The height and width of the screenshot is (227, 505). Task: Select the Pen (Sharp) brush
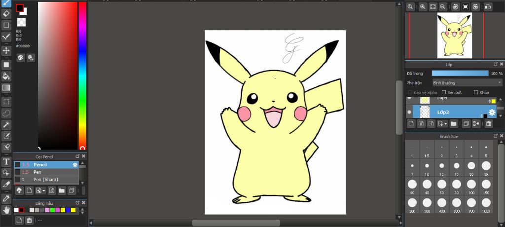[46, 180]
